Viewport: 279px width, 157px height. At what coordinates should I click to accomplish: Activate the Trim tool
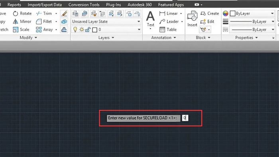tap(44, 14)
